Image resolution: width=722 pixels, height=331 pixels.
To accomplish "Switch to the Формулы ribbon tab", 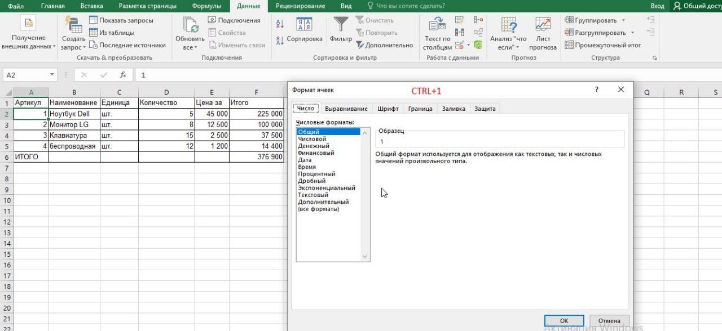I will pos(206,6).
